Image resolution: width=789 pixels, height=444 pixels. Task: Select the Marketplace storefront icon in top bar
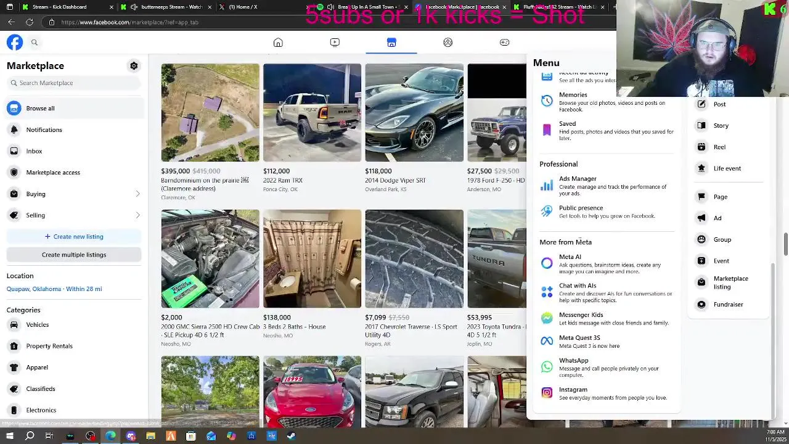[x=391, y=42]
